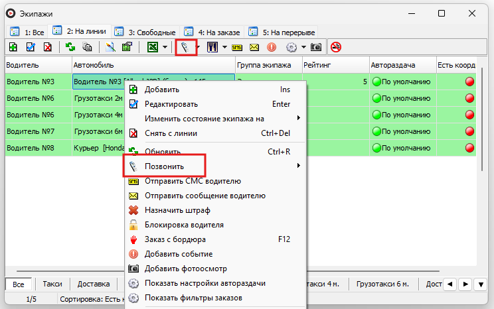Expand 'Изменить состояние экипажа на' submenu
This screenshot has width=494, height=309.
pos(216,119)
